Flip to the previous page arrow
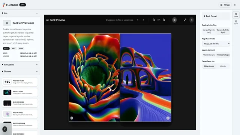This screenshot has width=240, height=135. pyautogui.click(x=138, y=20)
